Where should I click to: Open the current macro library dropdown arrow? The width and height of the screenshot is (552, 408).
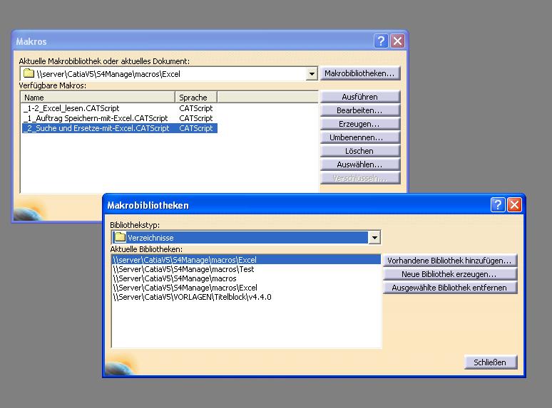pyautogui.click(x=312, y=74)
